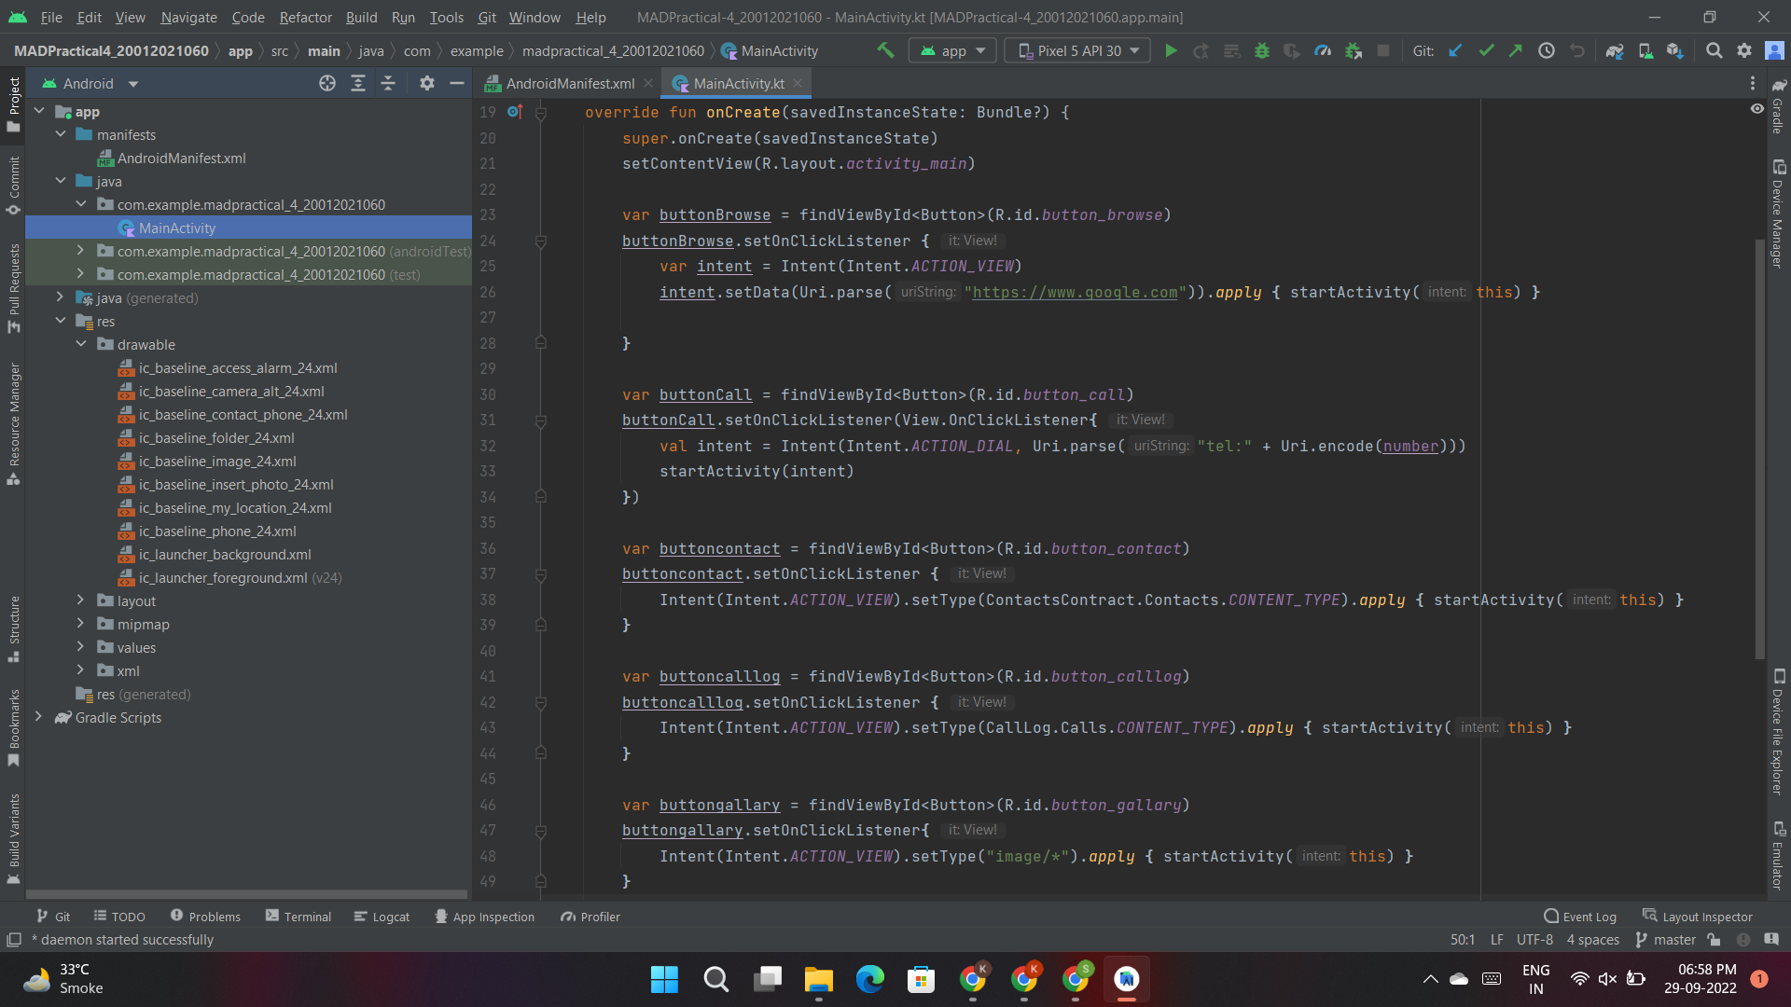Screen dimensions: 1791x1007
Task: Open the Refactor menu
Action: pyautogui.click(x=305, y=17)
